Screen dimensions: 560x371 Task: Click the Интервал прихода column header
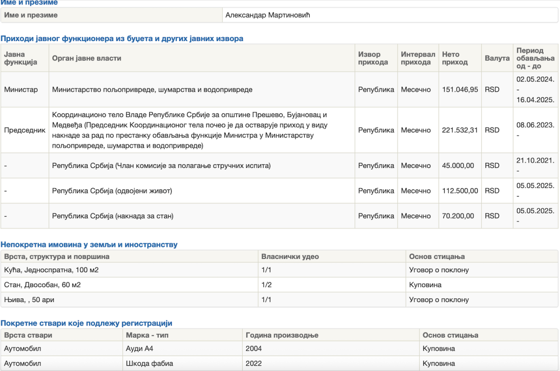[418, 58]
